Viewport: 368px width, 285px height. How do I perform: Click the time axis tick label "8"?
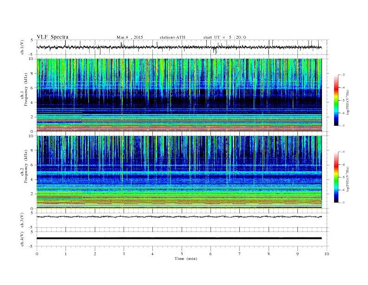tap(269, 254)
